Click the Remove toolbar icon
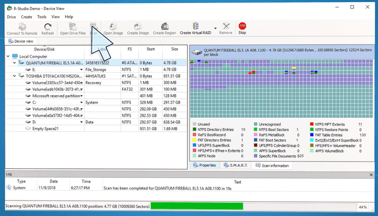Image resolution: width=378 pixels, height=216 pixels. (226, 26)
